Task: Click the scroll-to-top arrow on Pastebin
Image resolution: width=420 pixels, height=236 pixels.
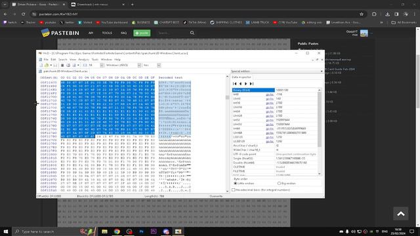Action: click(x=401, y=214)
